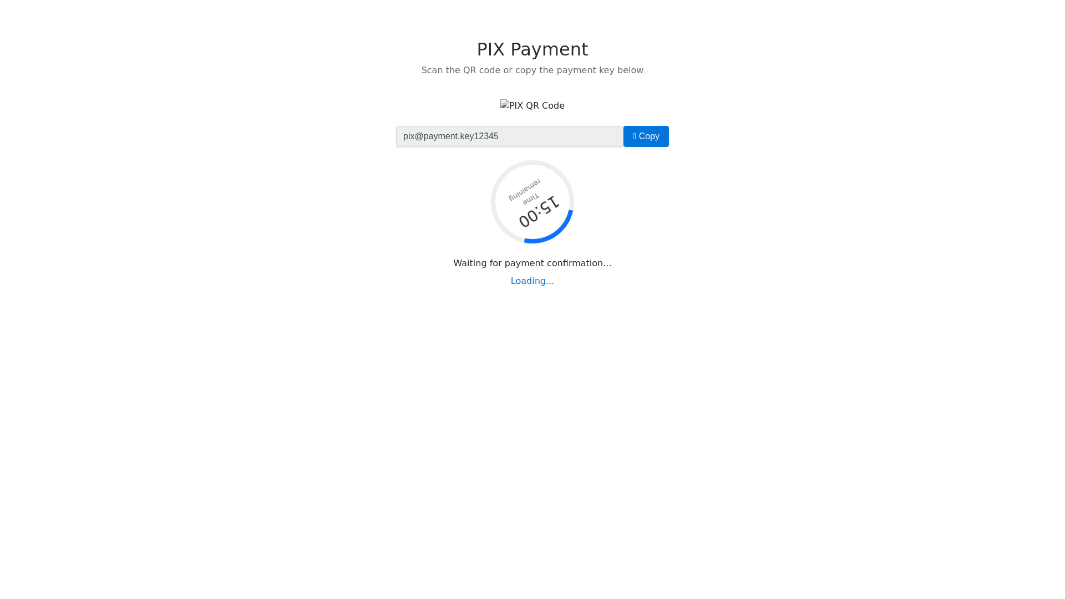This screenshot has width=1065, height=599.
Task: Click the pix@payment.key12345 key text
Action: (x=451, y=136)
